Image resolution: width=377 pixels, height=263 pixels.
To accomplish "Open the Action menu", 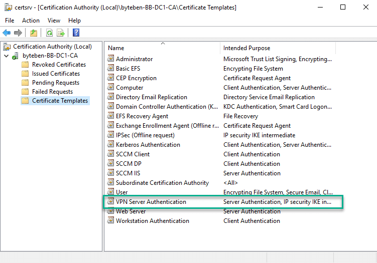I will (31, 21).
